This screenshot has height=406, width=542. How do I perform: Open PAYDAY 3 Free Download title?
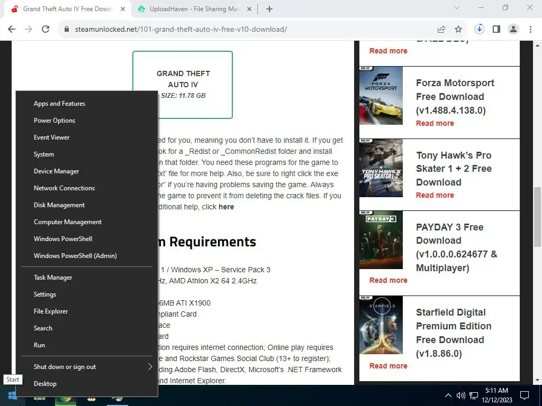[x=457, y=247]
